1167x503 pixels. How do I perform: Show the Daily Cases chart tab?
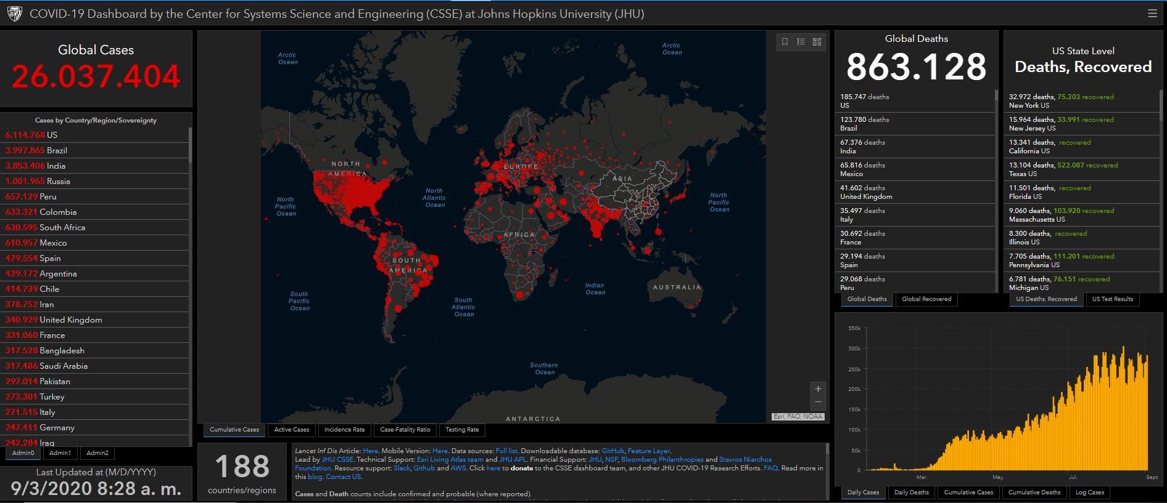pyautogui.click(x=864, y=493)
